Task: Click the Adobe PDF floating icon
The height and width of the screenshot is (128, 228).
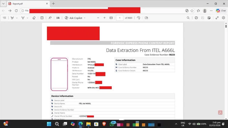Action: point(220,113)
